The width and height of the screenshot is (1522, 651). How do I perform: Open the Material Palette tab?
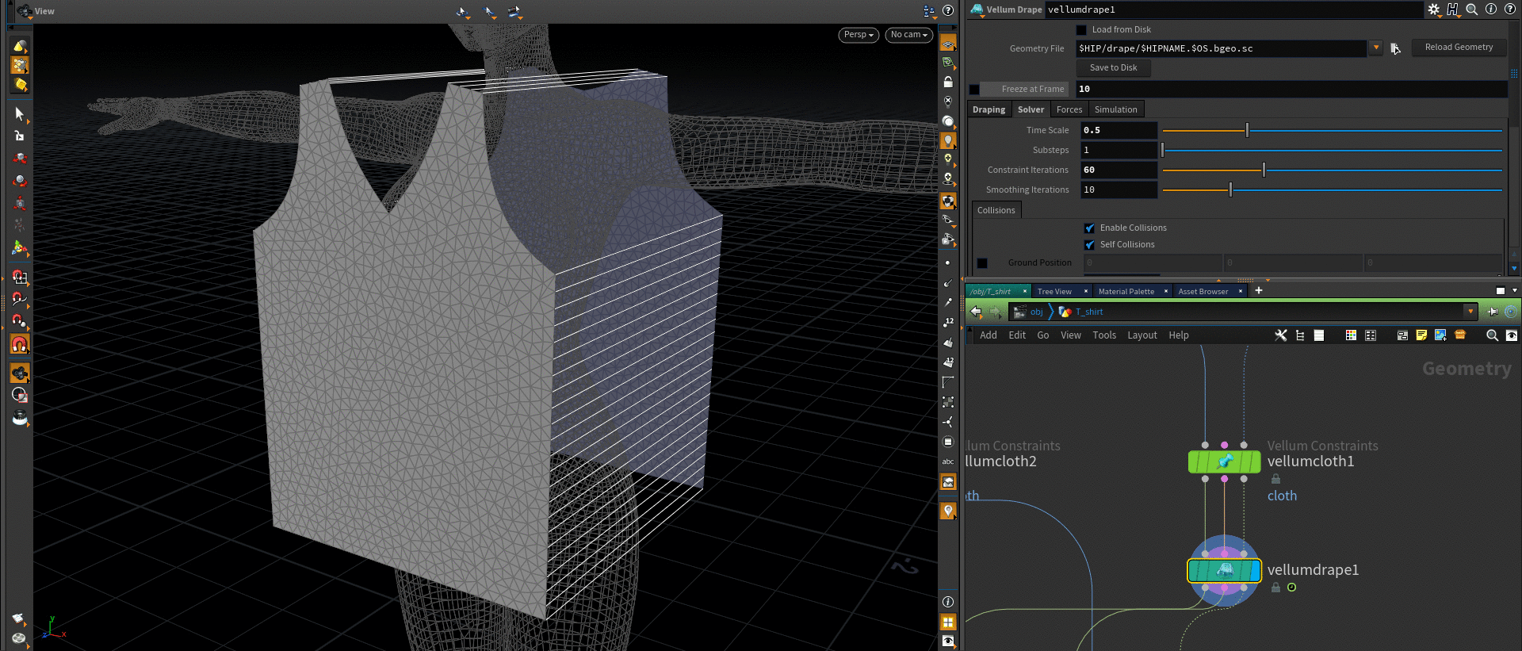tap(1126, 292)
